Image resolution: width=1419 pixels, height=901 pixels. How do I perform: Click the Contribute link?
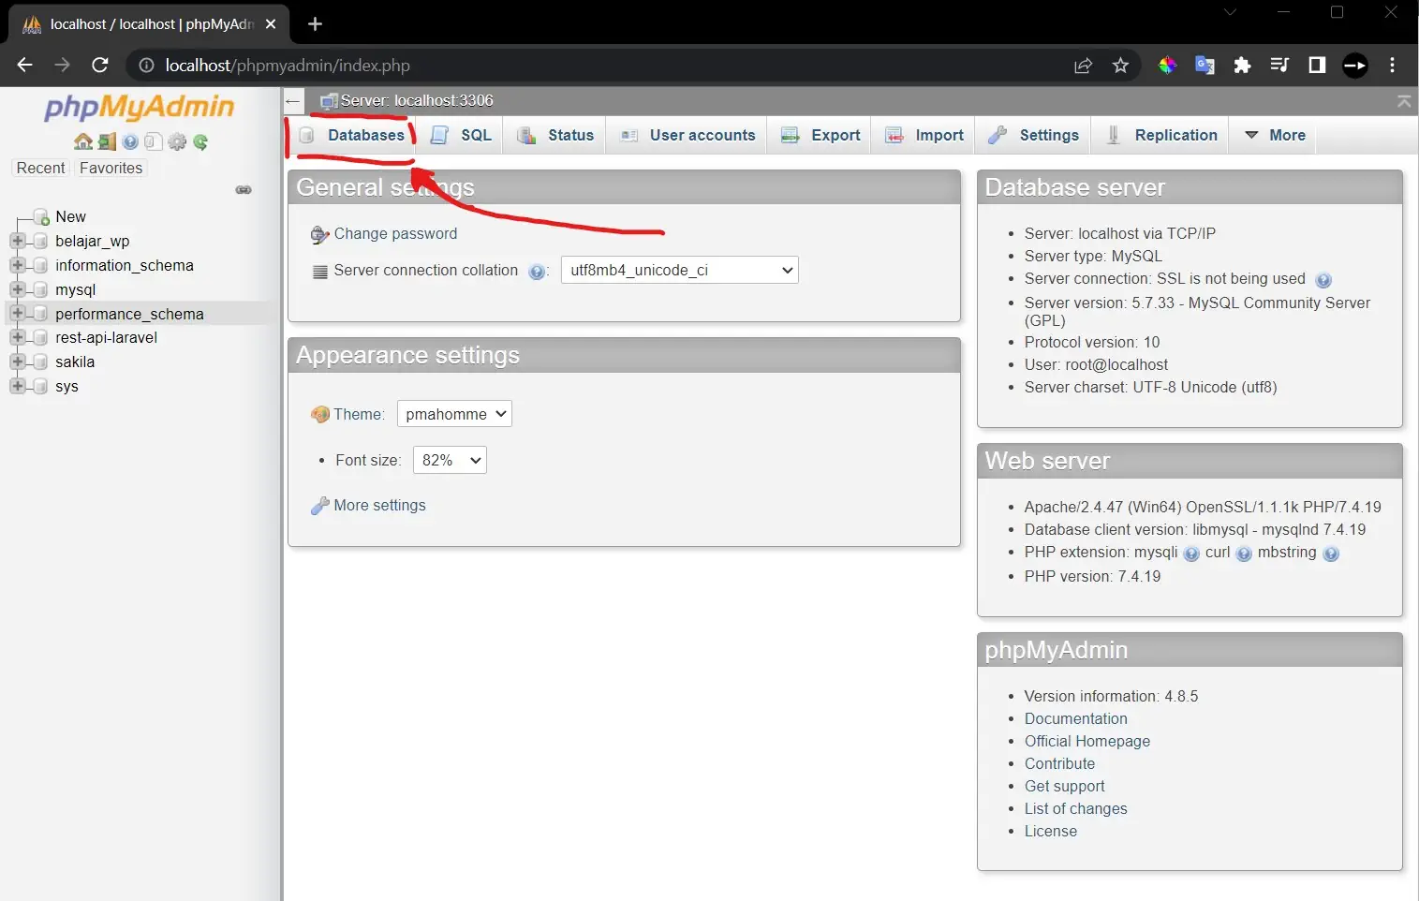(x=1059, y=763)
